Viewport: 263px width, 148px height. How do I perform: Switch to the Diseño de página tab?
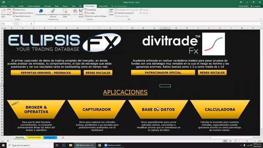point(34,6)
